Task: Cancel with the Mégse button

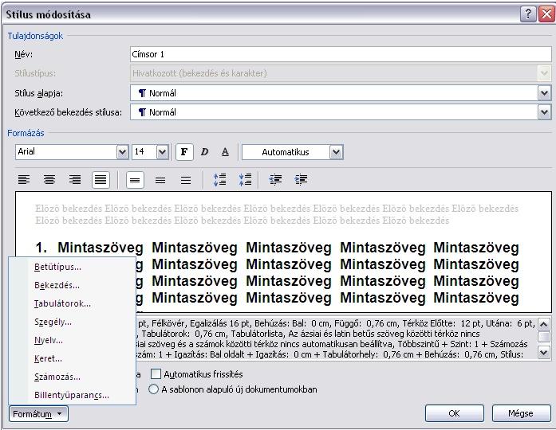Action: click(x=521, y=413)
